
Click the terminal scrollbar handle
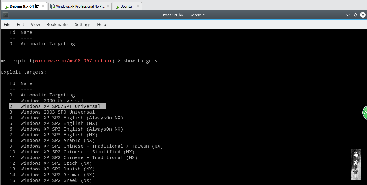[x=364, y=157]
